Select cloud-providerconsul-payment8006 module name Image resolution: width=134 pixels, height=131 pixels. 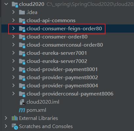click(x=70, y=94)
